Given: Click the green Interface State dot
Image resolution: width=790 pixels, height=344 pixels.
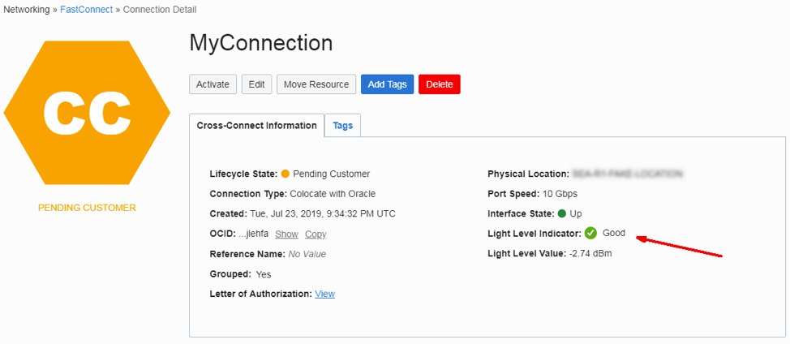Looking at the screenshot, I should click(561, 214).
